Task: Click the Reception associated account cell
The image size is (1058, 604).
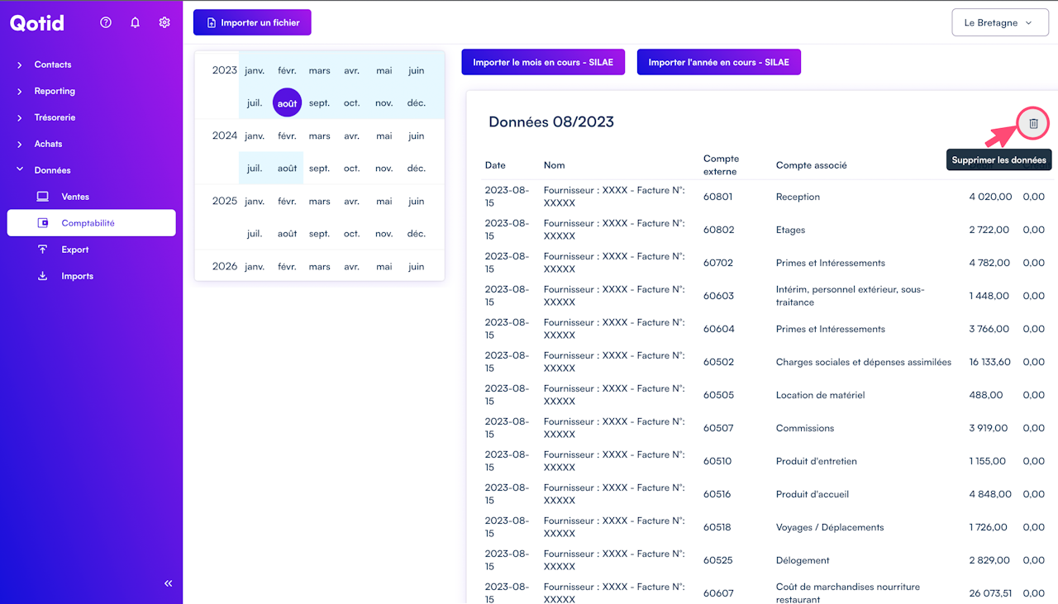Action: point(798,197)
